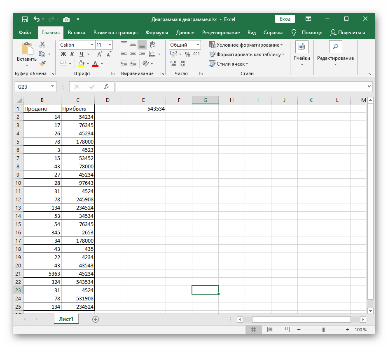
Task: Toggle italic formatting (К)
Action: tap(72, 54)
